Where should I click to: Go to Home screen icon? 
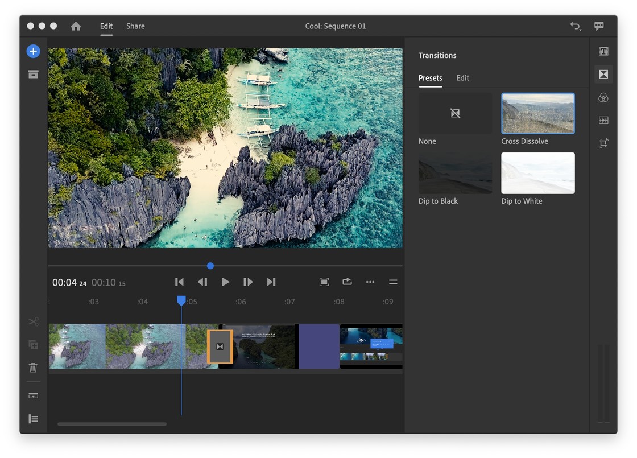coord(76,26)
